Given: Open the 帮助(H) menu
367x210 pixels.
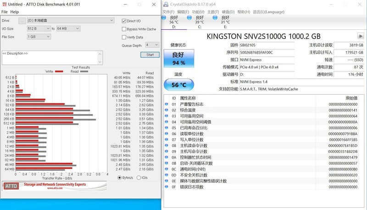Looking at the screenshot, I should (244, 12).
